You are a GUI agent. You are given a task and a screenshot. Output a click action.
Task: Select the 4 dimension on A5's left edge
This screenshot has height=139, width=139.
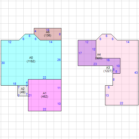point(35,31)
